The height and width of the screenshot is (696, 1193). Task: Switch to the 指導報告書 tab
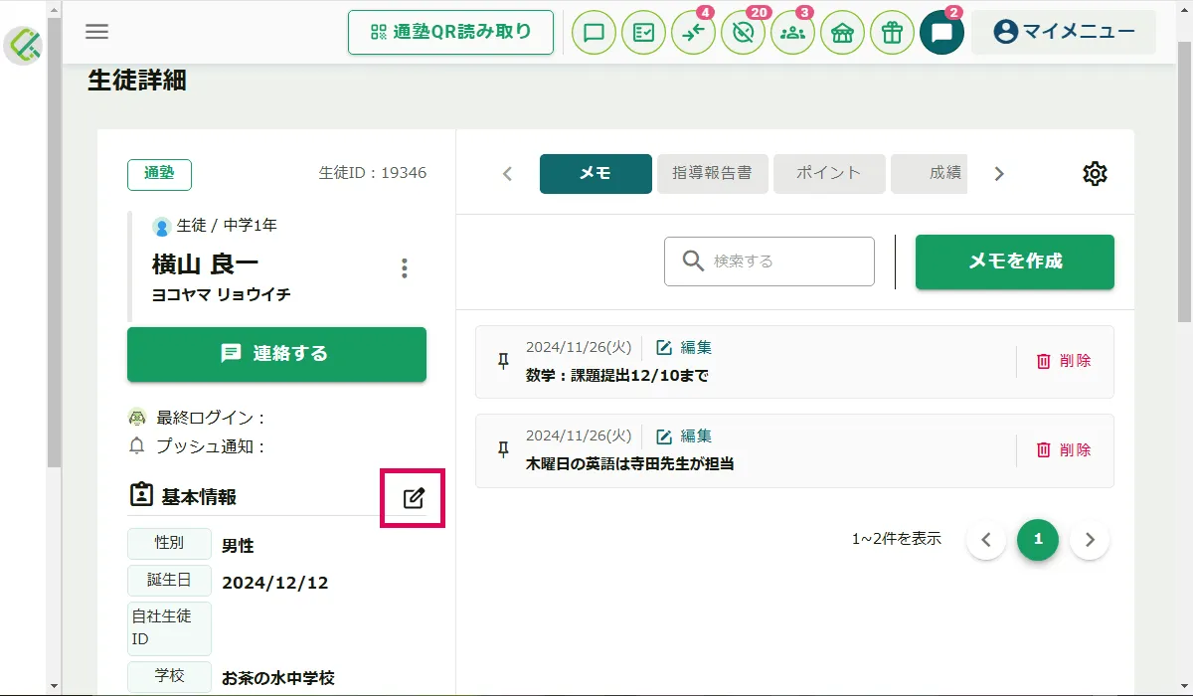pos(712,173)
